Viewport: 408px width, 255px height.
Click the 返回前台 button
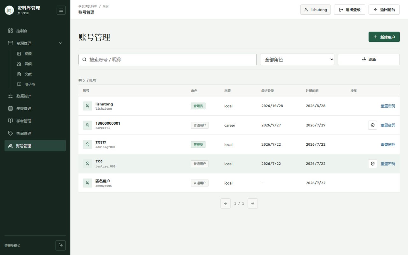pyautogui.click(x=384, y=10)
